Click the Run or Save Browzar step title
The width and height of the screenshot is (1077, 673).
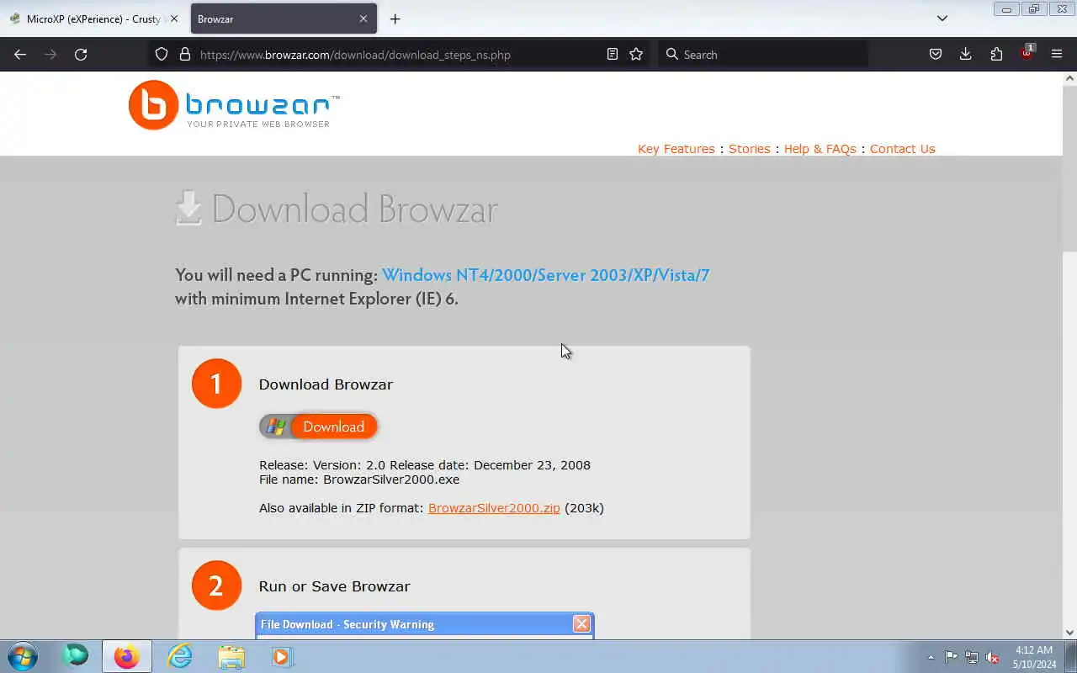coord(334,586)
